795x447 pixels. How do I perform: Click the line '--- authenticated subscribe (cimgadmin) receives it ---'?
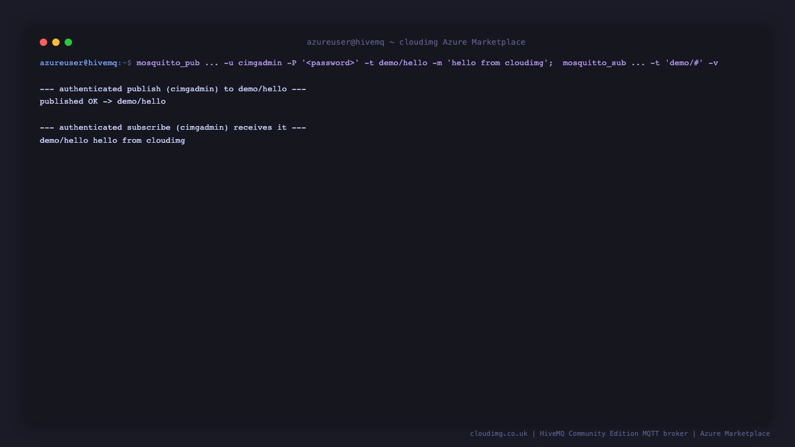click(173, 127)
